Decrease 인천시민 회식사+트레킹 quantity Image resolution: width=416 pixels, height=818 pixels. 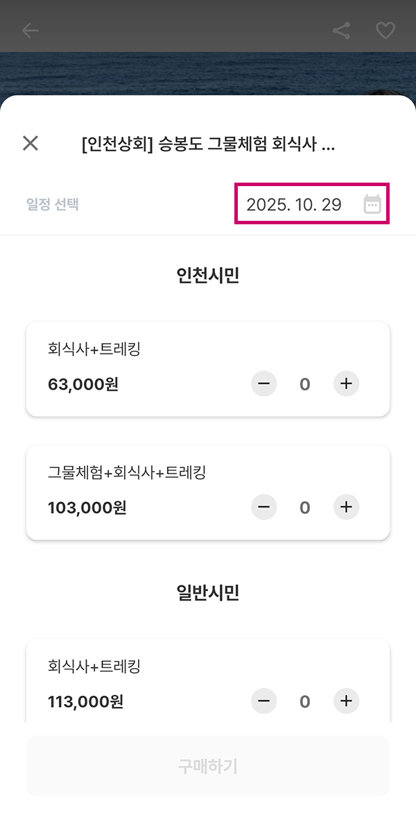coord(263,383)
